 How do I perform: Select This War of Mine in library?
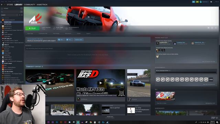point(9,72)
